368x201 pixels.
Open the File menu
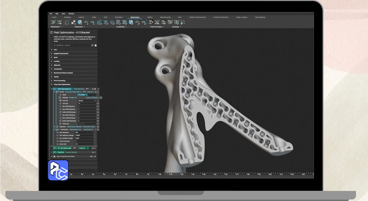coord(51,14)
